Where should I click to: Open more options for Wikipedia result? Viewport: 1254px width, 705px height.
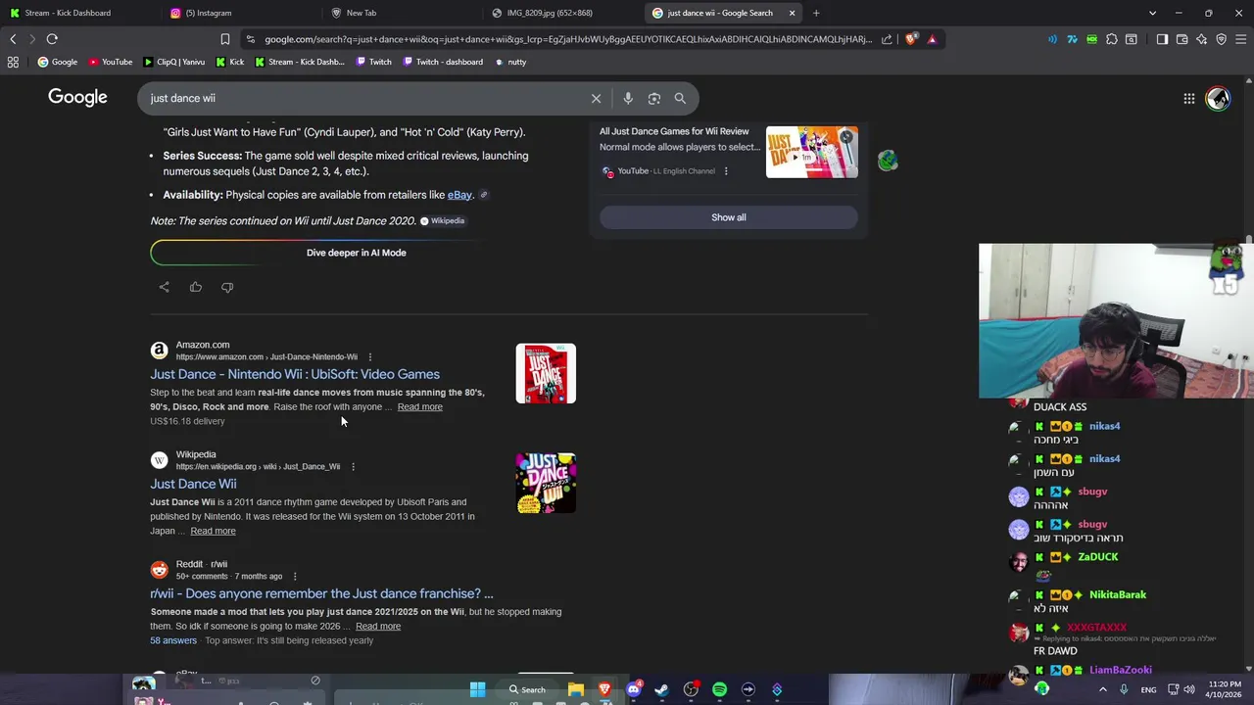click(x=353, y=466)
